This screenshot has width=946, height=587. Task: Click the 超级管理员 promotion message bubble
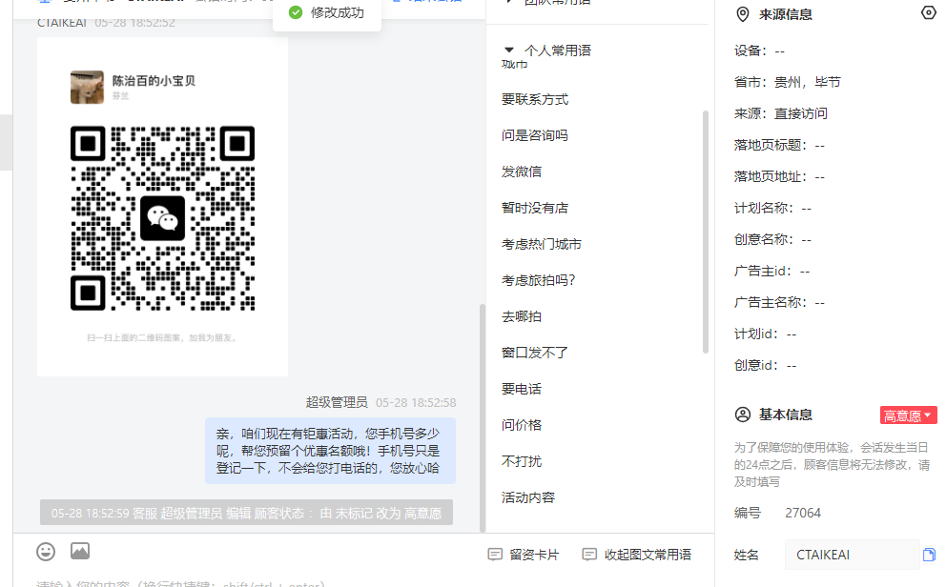click(x=331, y=451)
